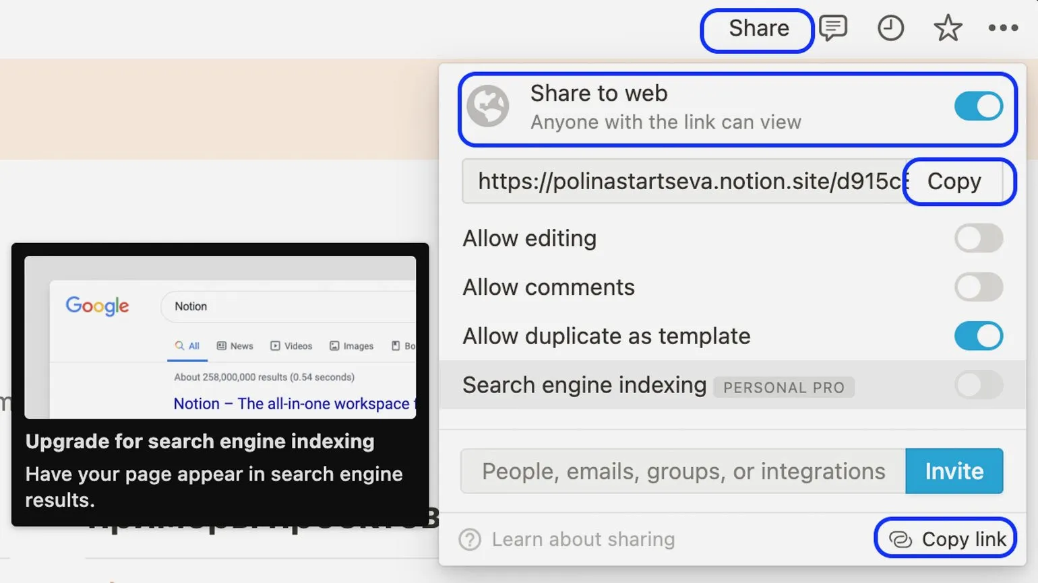This screenshot has height=583, width=1038.
Task: Enable the Allow comments toggle
Action: 978,287
